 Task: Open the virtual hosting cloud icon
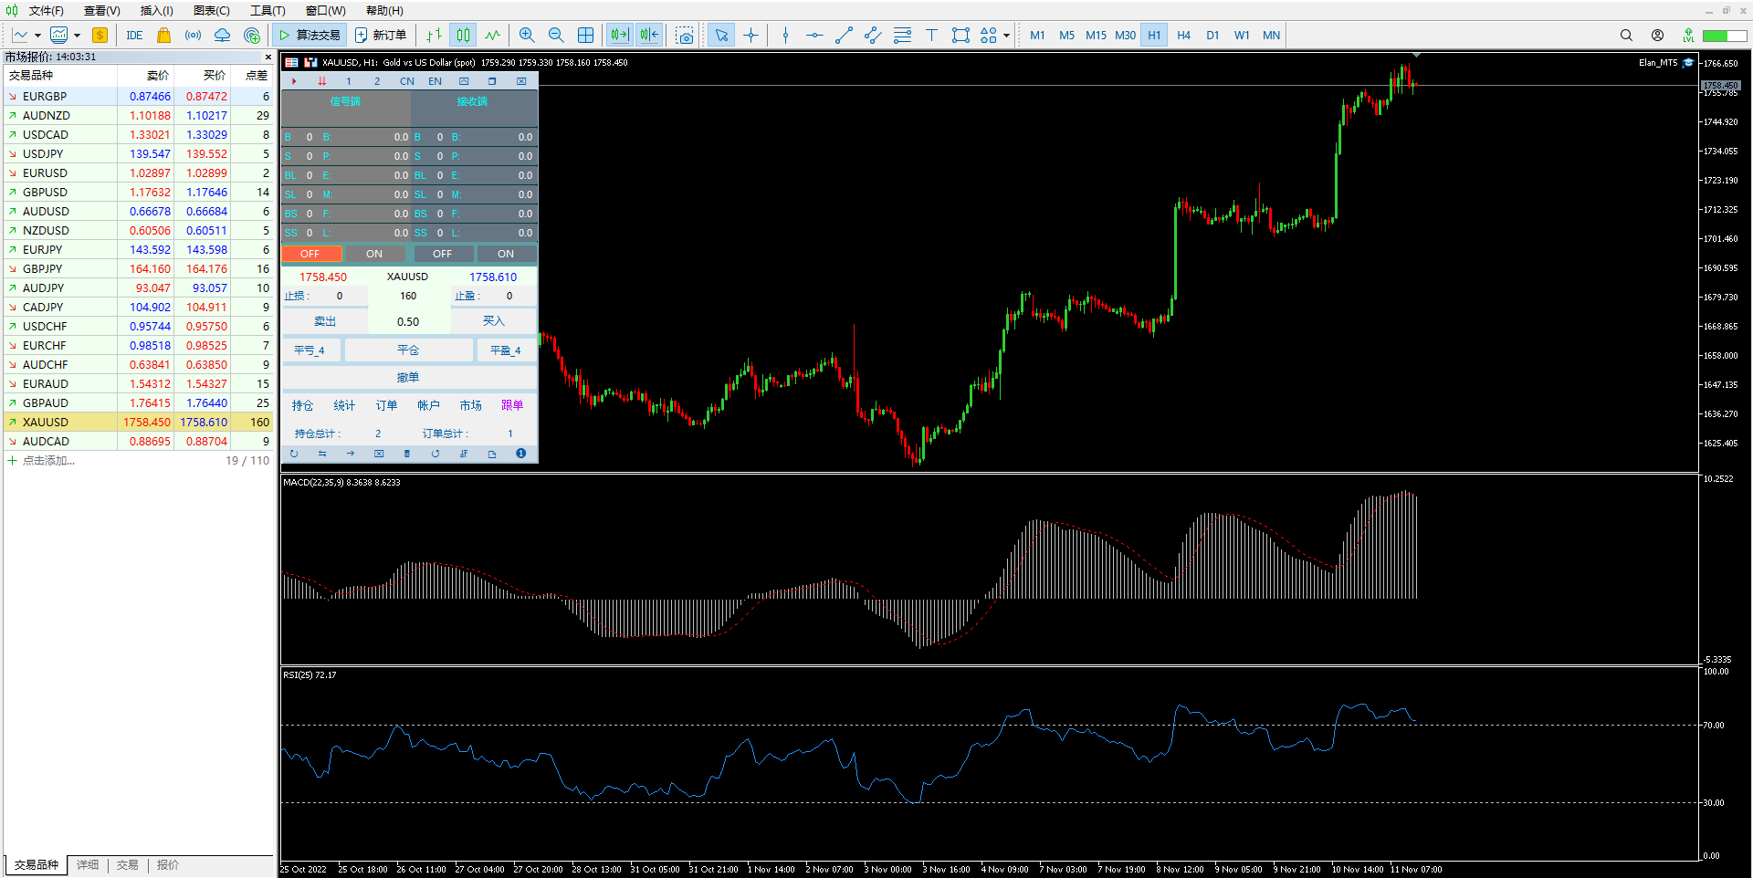(222, 36)
